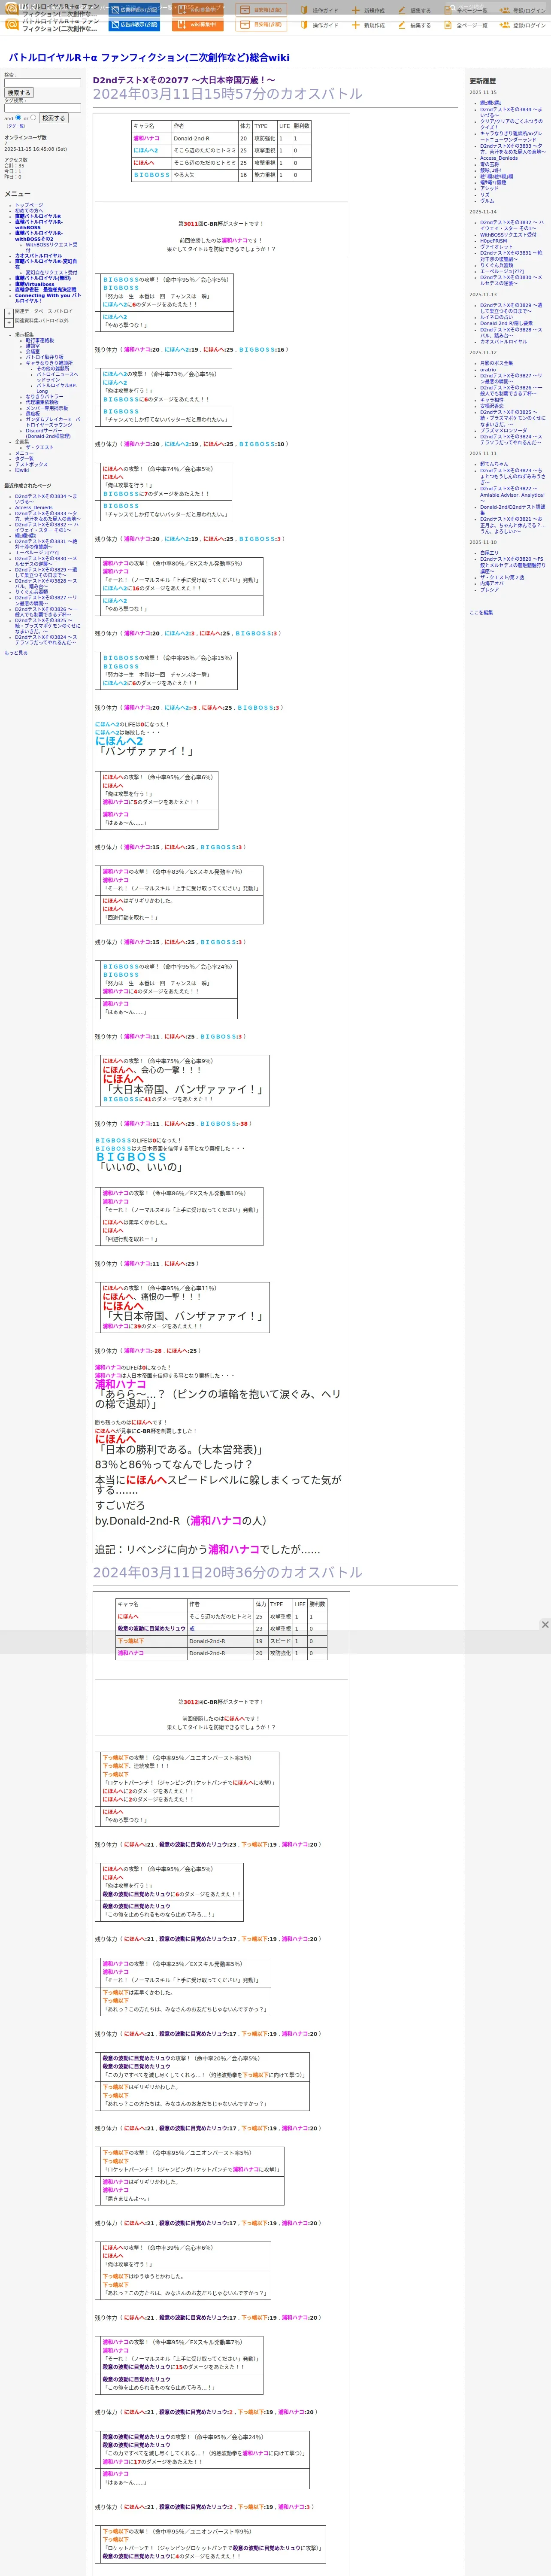551x2576 pixels.
Task: Open 会議室 board link
Action: [x=33, y=352]
